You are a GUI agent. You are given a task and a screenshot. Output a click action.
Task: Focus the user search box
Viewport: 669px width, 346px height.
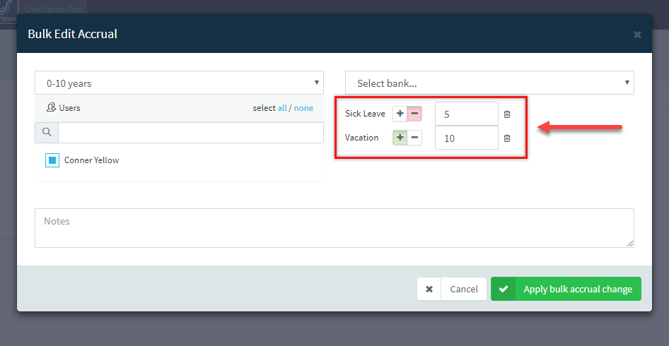coord(191,133)
